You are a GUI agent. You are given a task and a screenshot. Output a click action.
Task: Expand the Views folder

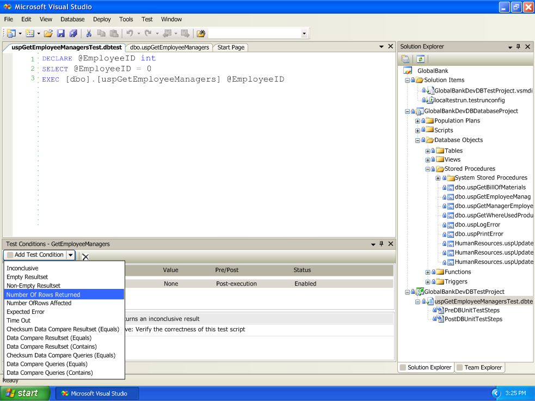[428, 160]
